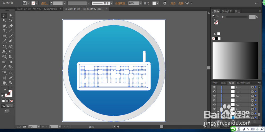This screenshot has width=265, height=132.
Task: Open fill color dropdown in control bar
Action: 28,3
